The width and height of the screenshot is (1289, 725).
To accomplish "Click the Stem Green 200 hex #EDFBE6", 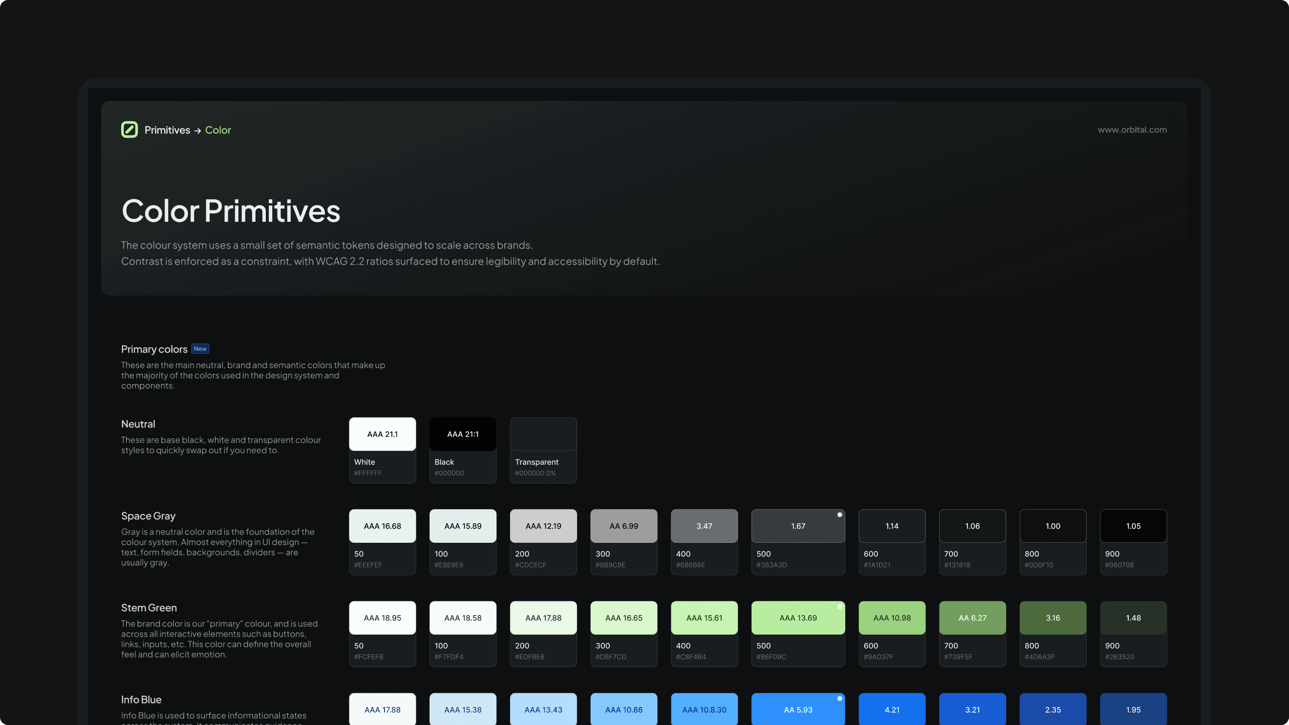I will (529, 657).
